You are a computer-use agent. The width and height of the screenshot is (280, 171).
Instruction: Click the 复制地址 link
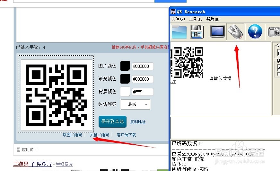point(138,122)
